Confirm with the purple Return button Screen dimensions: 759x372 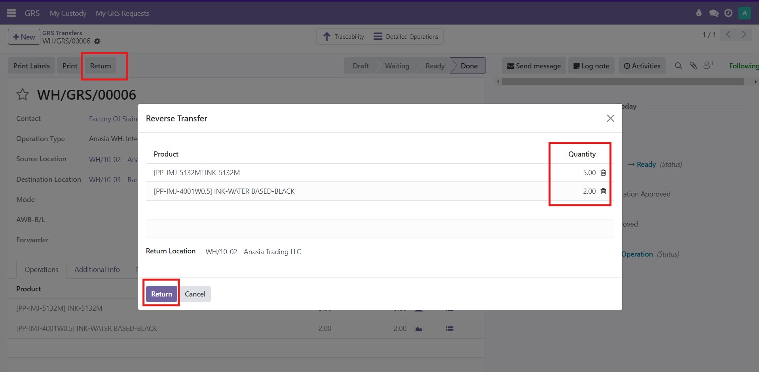(x=161, y=294)
